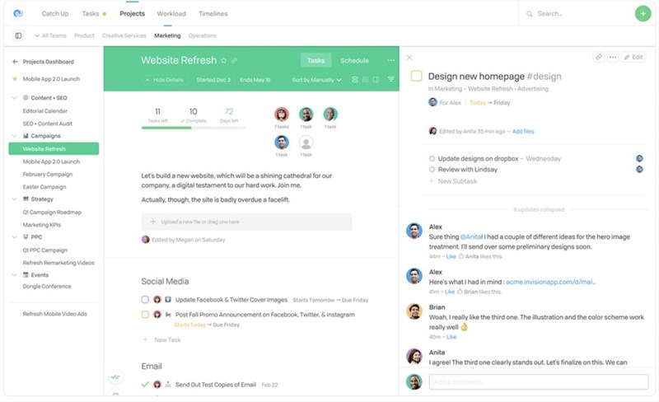Copy Website Refresh project link icon
The width and height of the screenshot is (659, 402).
(235, 61)
